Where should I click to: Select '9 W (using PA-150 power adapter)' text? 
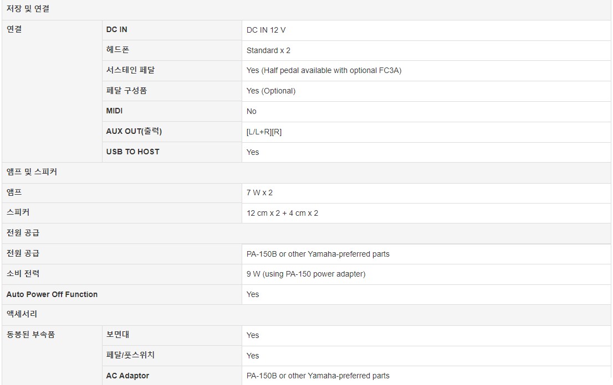(306, 274)
